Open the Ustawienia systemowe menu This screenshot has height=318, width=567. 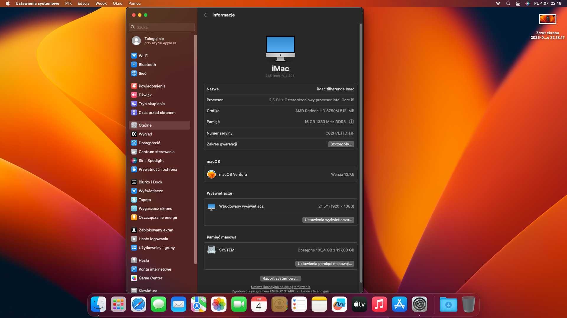(37, 4)
